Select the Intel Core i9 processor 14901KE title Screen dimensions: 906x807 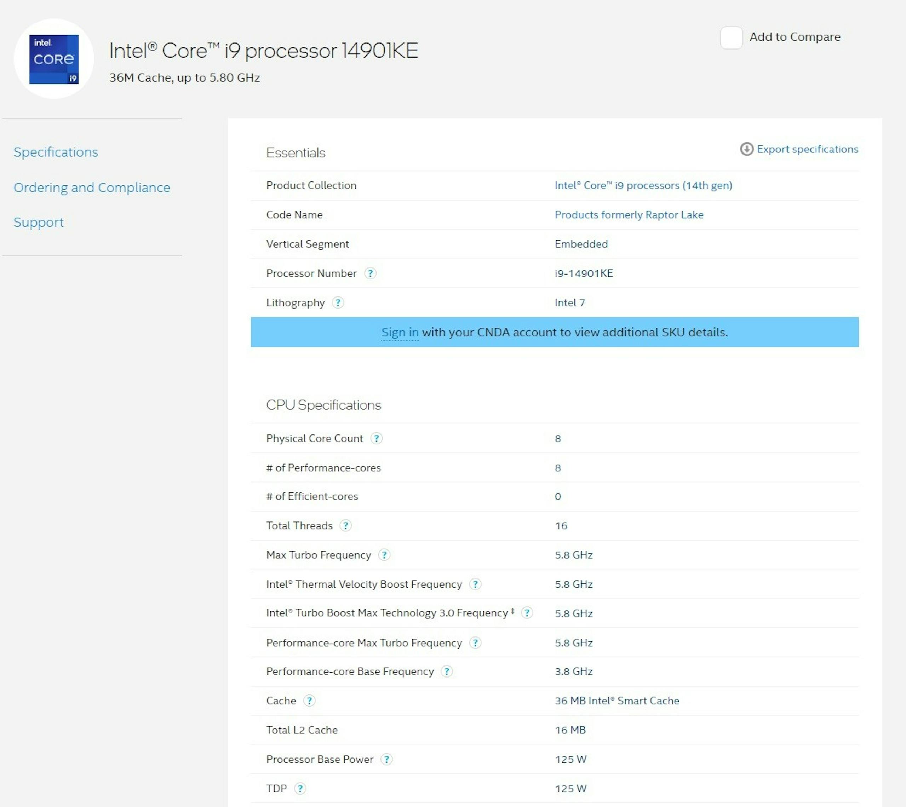point(263,51)
